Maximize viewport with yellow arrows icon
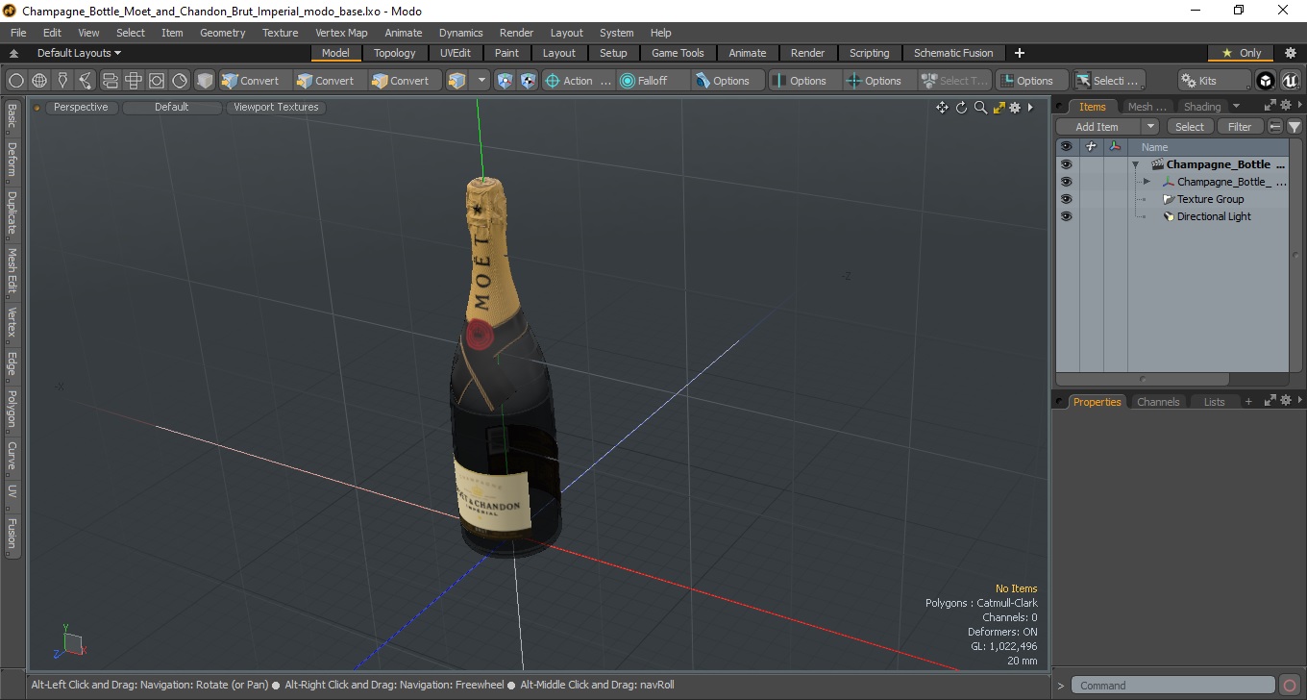Viewport: 1307px width, 700px height. (x=999, y=108)
